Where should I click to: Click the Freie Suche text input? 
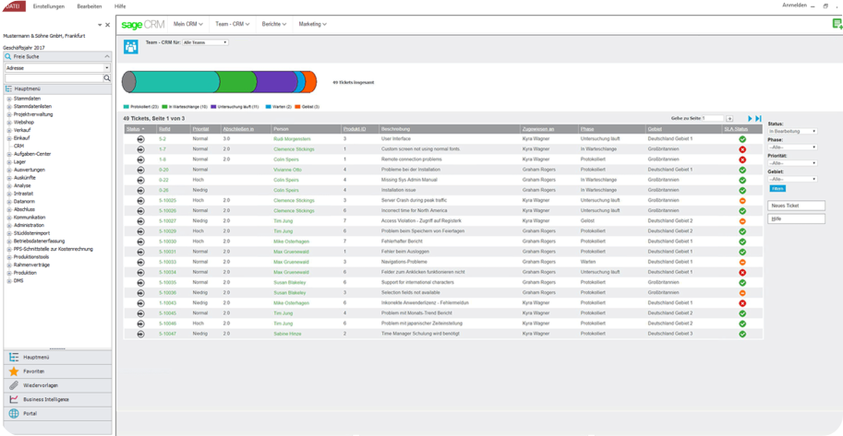(x=54, y=78)
